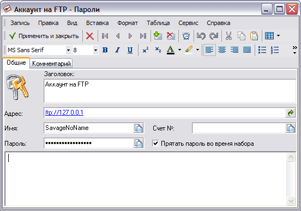Open the ftp://127.0.0.1 link

point(64,113)
